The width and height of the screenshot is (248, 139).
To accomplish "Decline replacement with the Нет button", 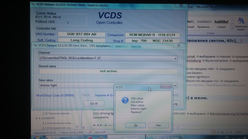I will click(x=158, y=125).
